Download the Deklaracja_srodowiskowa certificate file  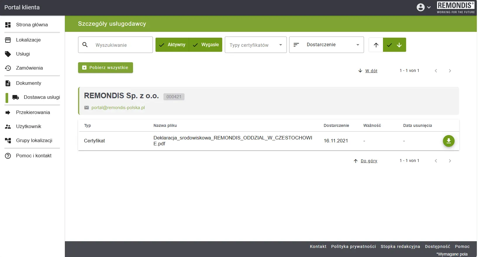click(448, 141)
